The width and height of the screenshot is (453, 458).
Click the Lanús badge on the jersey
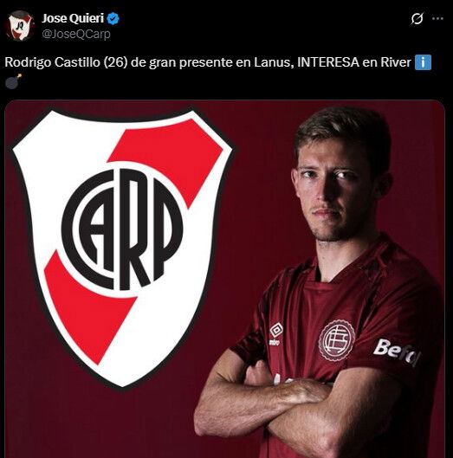[x=336, y=340]
